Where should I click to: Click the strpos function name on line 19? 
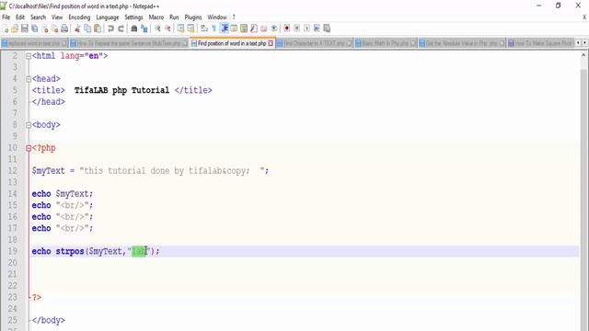coord(70,251)
